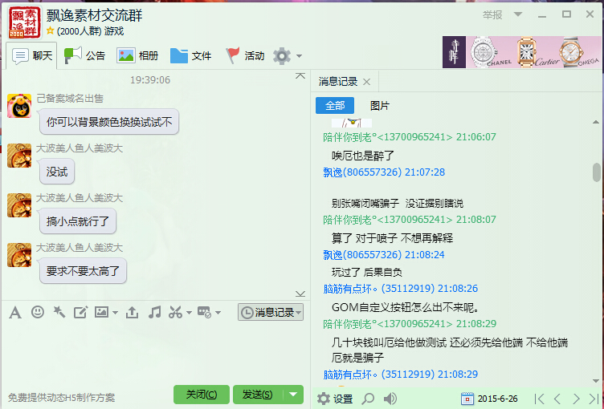The image size is (604, 409).
Task: Open the 设置 settings in history panel
Action: (335, 399)
